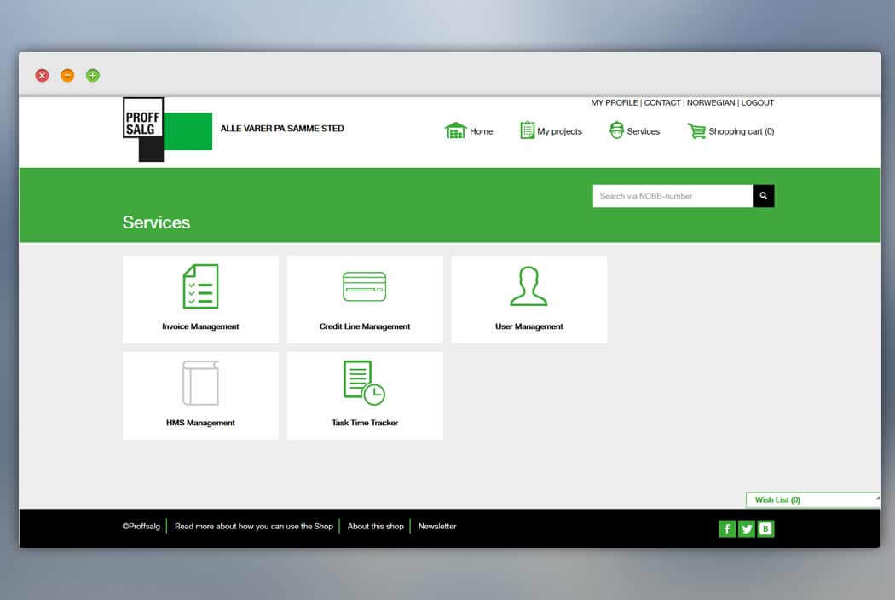Open the User Management person icon
The image size is (895, 600).
(x=528, y=286)
